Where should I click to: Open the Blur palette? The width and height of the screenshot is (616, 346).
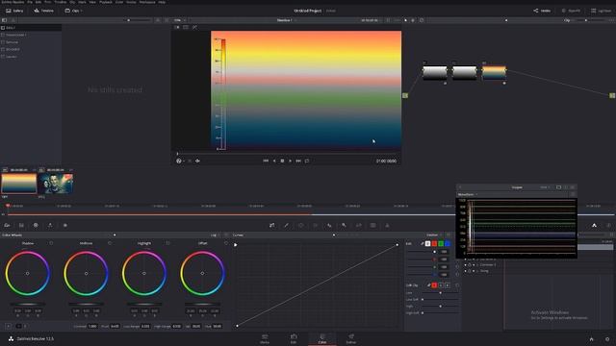[329, 225]
